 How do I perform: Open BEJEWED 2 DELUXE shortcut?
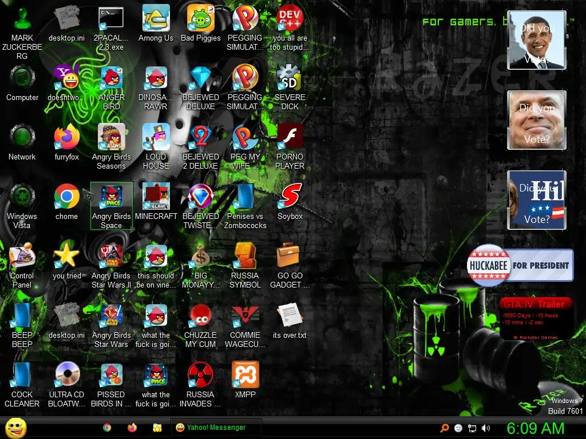[x=201, y=147]
